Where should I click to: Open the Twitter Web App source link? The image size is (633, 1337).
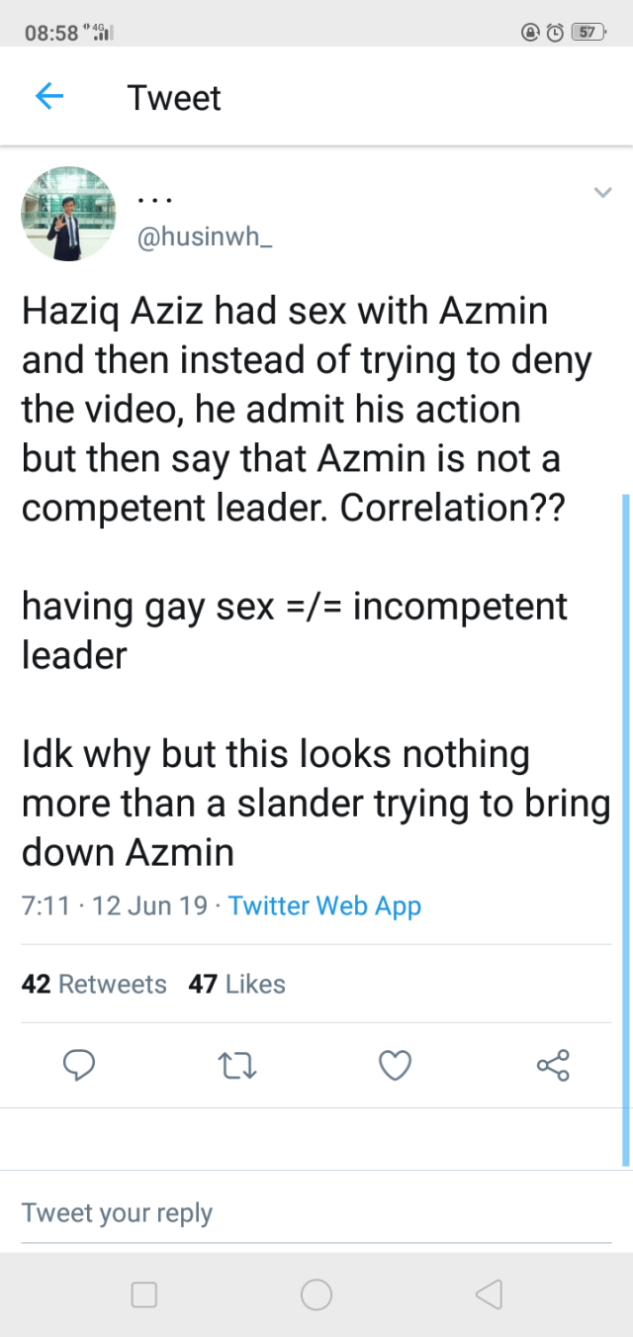pyautogui.click(x=324, y=906)
